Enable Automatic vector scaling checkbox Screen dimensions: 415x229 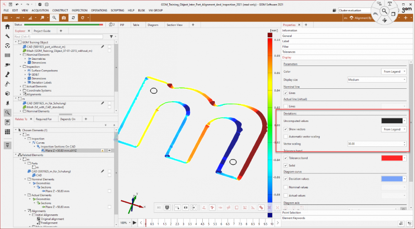pos(285,136)
